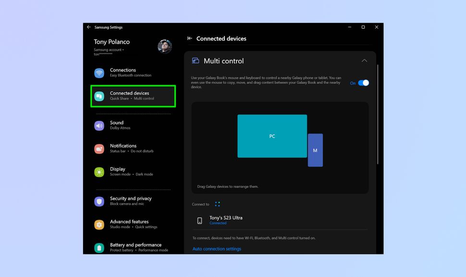Screen dimensions: 466x277
Task: Click the Multi control monitor icon
Action: [x=195, y=61]
